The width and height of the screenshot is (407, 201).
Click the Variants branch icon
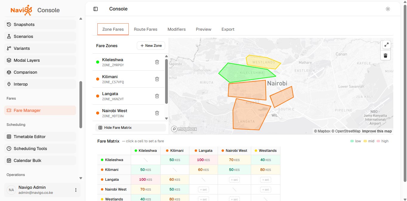coord(9,48)
